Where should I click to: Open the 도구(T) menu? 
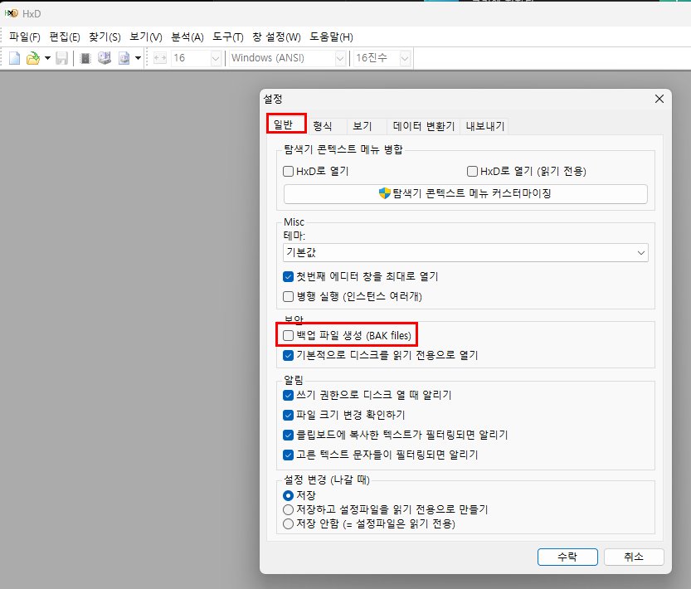(x=228, y=37)
